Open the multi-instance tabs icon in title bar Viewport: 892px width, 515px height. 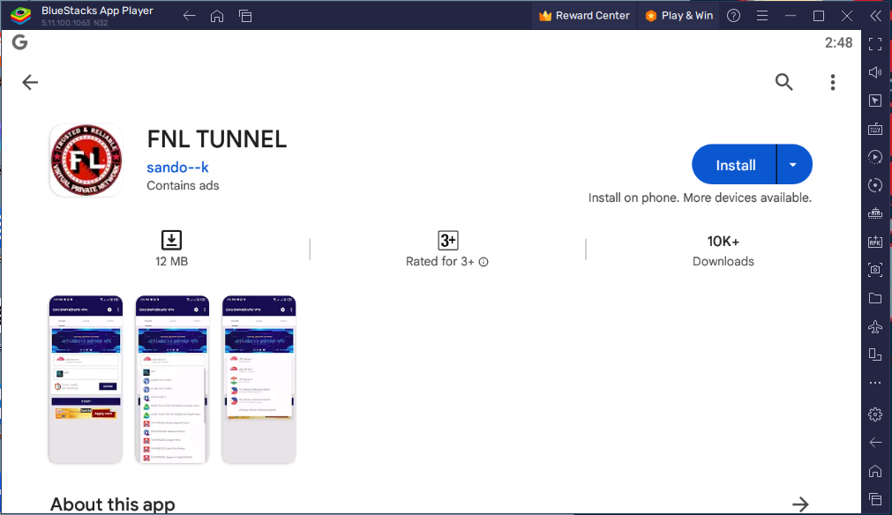pyautogui.click(x=245, y=16)
